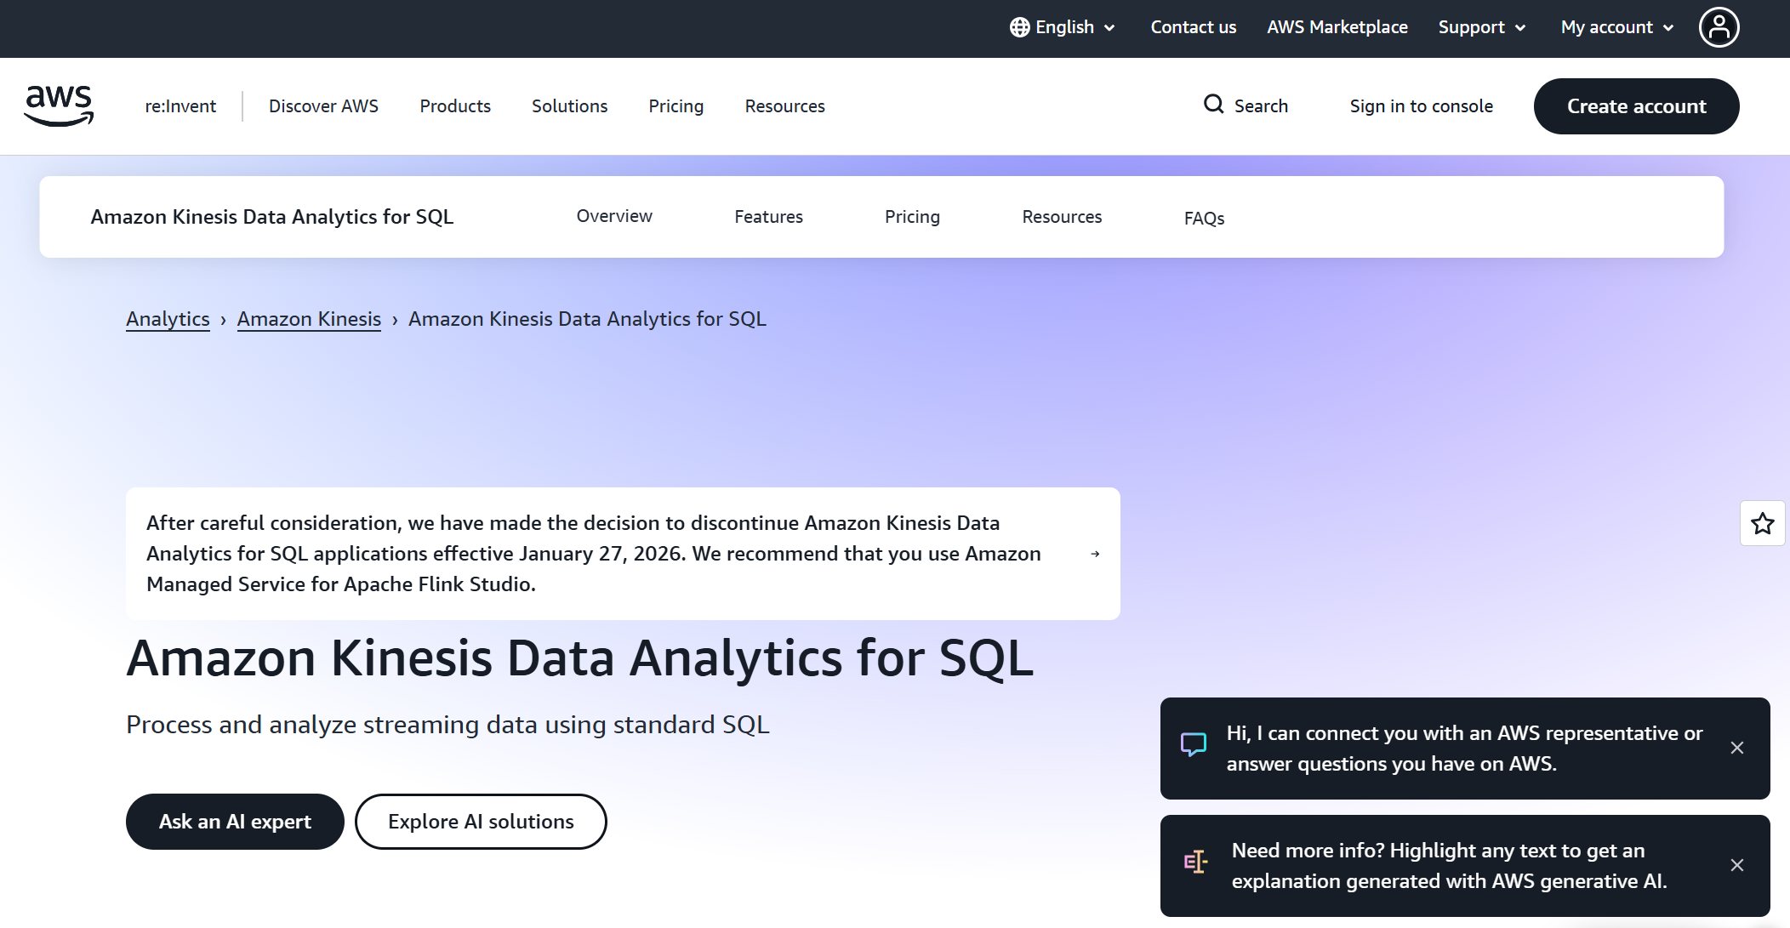Click Sign in to console
This screenshot has width=1790, height=928.
tap(1421, 105)
